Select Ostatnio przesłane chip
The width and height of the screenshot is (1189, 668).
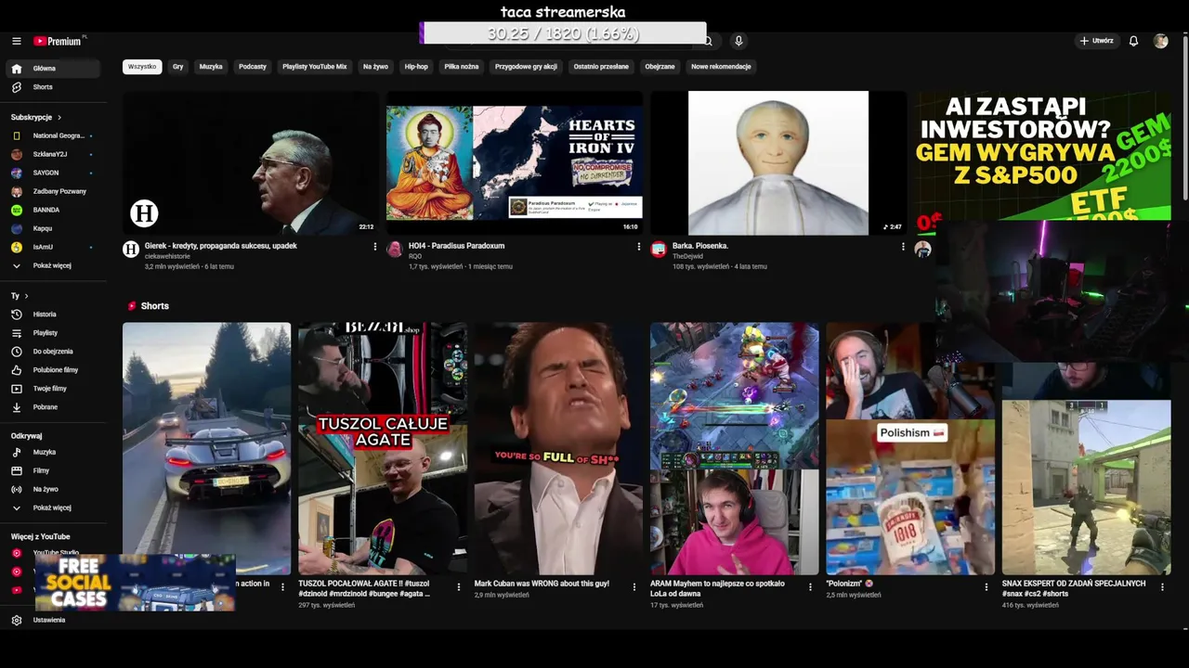601,67
